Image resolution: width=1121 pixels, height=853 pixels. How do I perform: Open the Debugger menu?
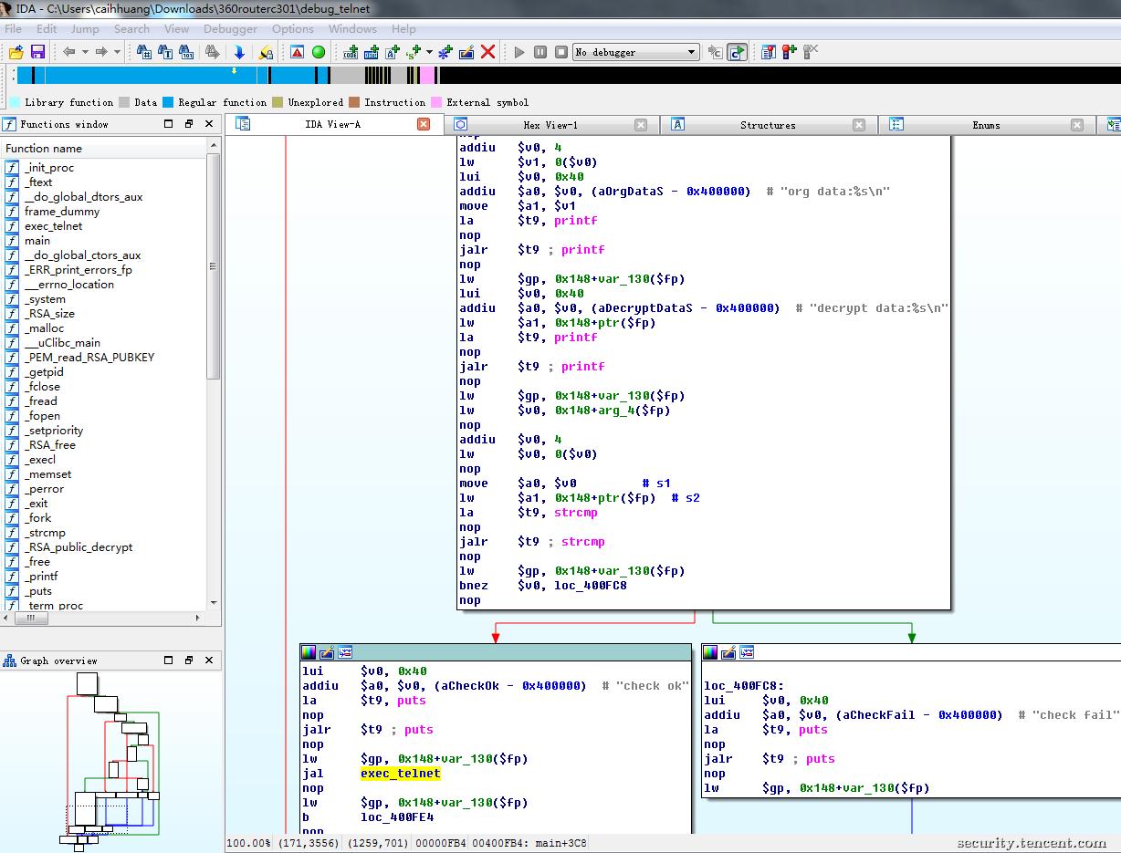point(230,28)
